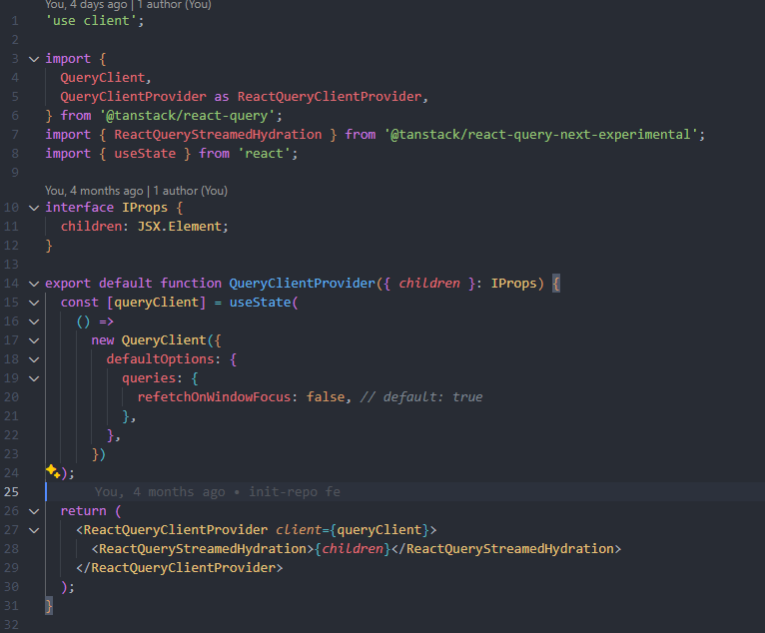Open the sparkle AI code action at line 24
Viewport: 765px width, 633px height.
[53, 471]
